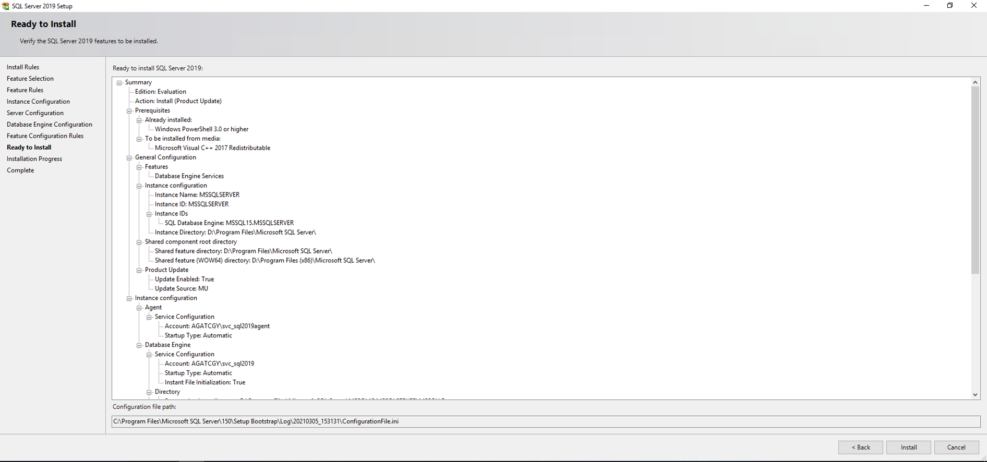Viewport: 987px width, 462px height.
Task: Select Account: AGATCGY\svc_sql2019agent row
Action: click(217, 326)
